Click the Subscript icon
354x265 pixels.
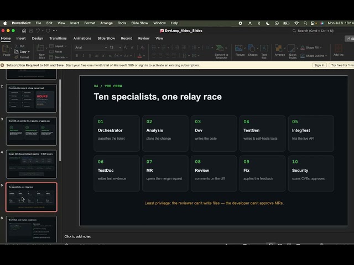click(110, 56)
